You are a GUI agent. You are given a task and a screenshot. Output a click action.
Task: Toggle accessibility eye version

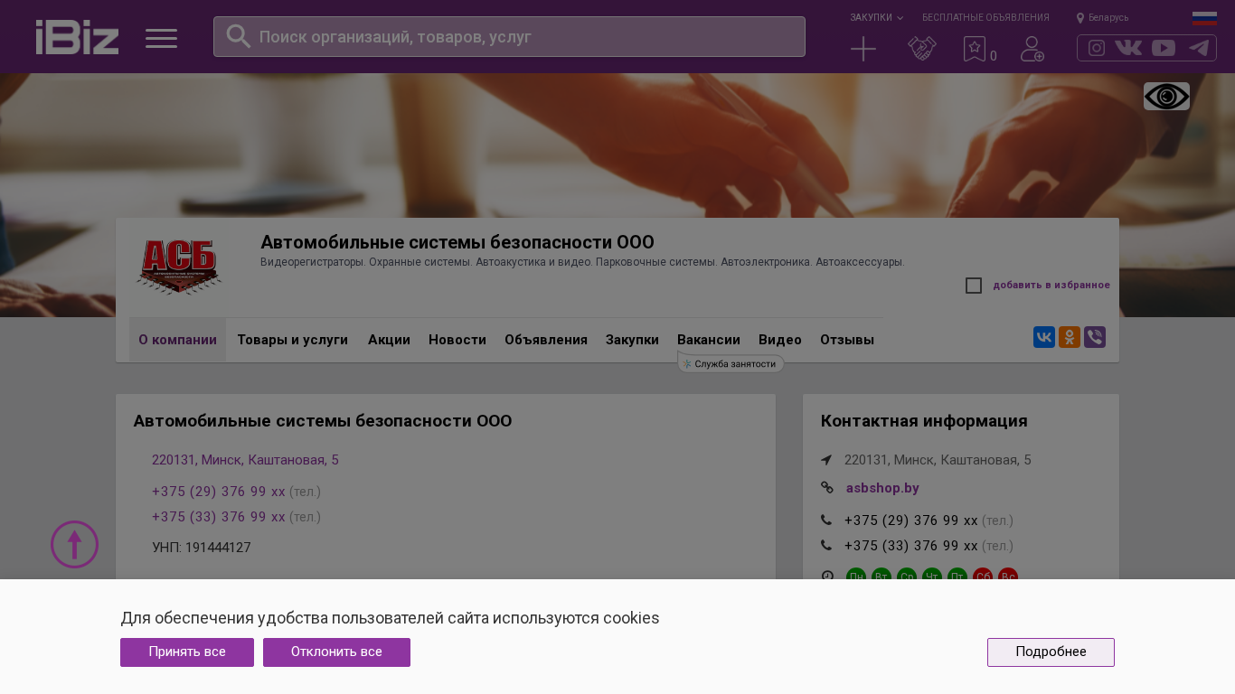point(1166,97)
